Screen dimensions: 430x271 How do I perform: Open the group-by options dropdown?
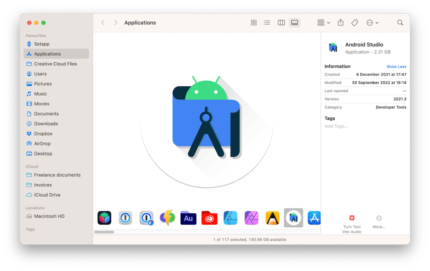pyautogui.click(x=323, y=23)
